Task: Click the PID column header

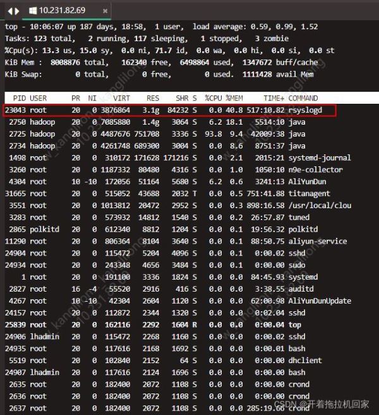Action: tap(20, 98)
